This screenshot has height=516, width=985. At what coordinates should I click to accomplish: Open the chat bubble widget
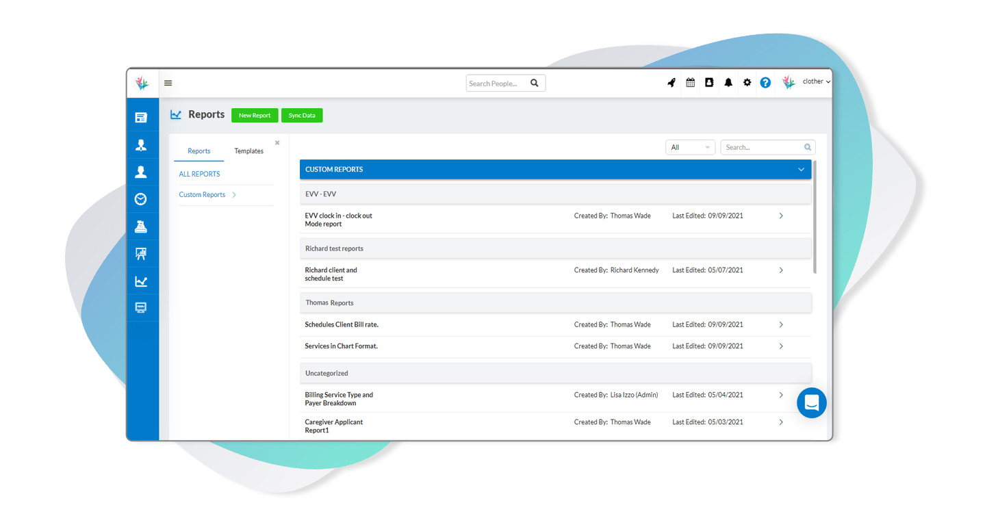811,403
